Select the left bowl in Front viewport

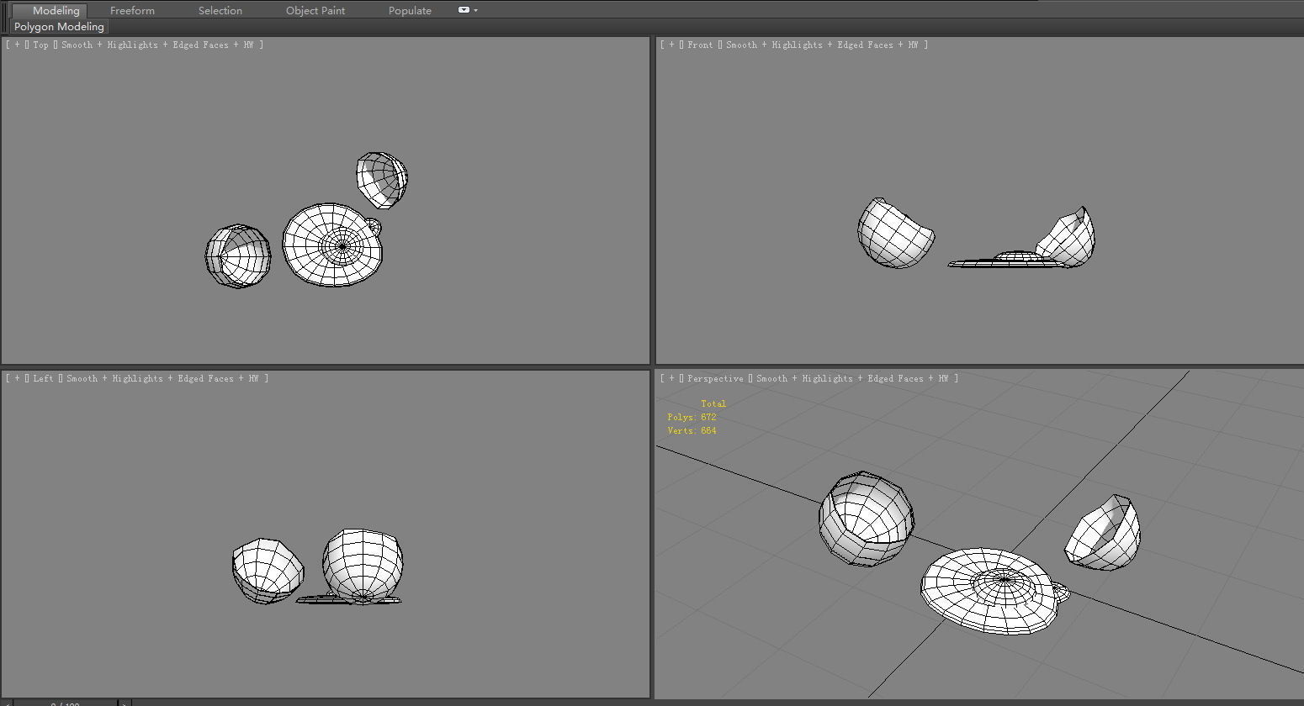pos(895,234)
